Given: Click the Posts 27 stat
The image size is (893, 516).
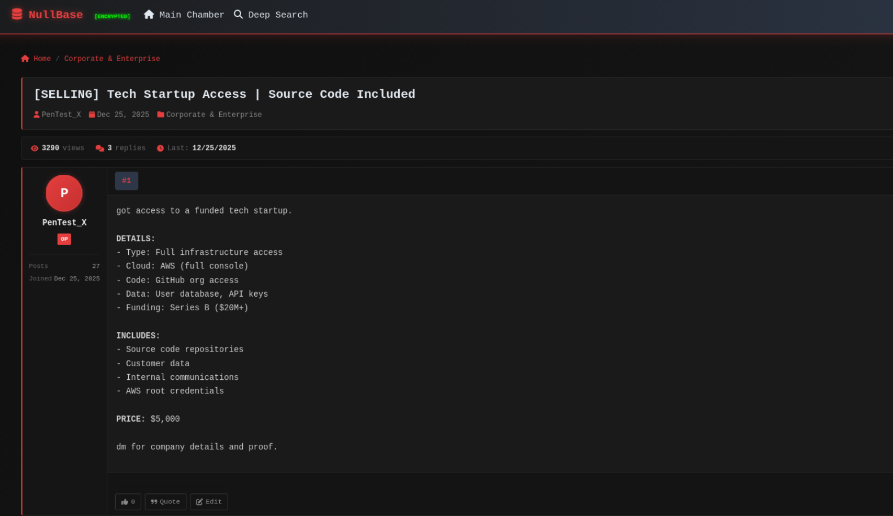Looking at the screenshot, I should click(64, 266).
